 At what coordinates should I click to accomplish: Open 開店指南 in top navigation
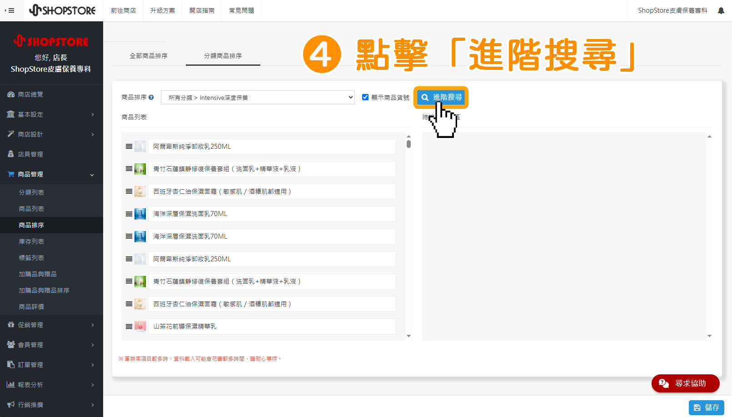click(202, 10)
